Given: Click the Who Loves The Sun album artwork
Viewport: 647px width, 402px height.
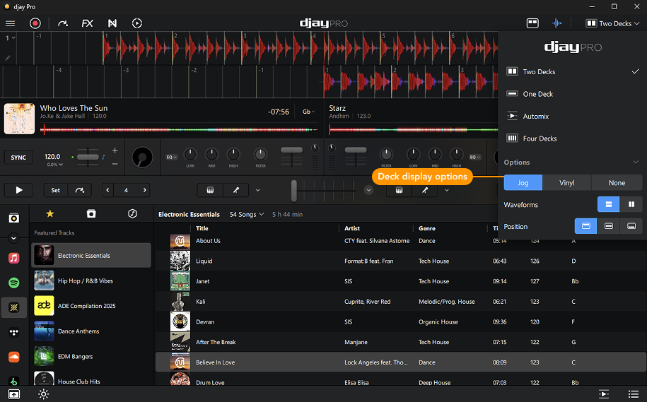Looking at the screenshot, I should click(x=19, y=119).
